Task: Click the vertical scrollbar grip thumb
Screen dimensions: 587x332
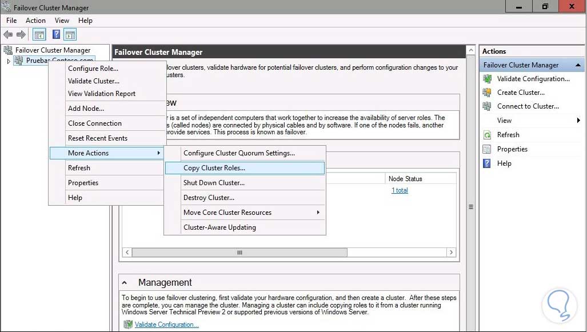Action: pyautogui.click(x=471, y=207)
